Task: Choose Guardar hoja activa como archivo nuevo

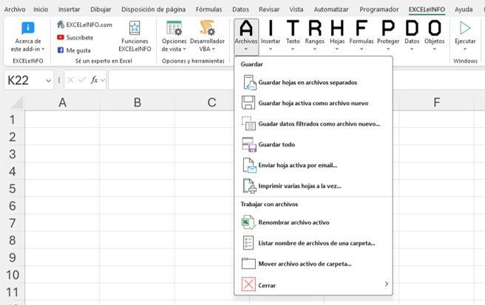Action: [313, 103]
